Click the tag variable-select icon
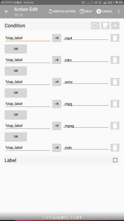Screen dimensions: 124x221 tap(95, 25)
